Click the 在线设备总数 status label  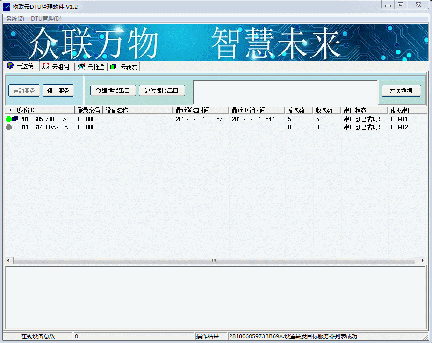pos(38,336)
